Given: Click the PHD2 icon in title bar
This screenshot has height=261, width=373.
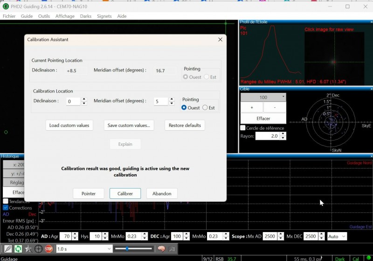Looking at the screenshot, I should [x=6, y=7].
